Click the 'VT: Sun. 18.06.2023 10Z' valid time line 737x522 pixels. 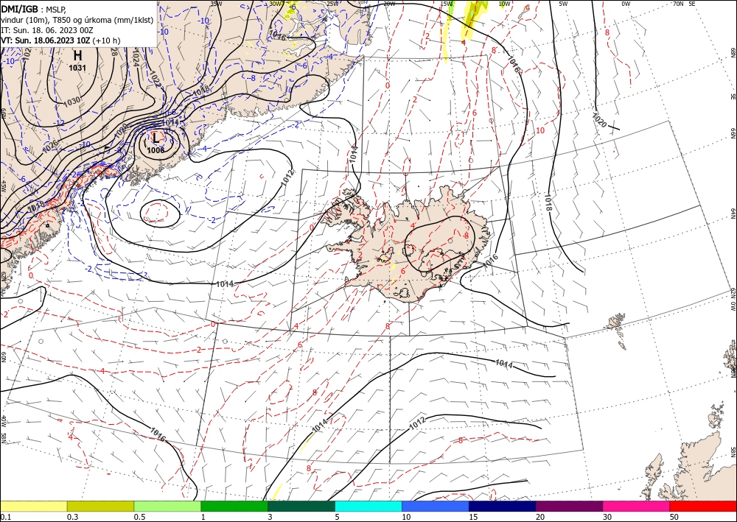coord(60,40)
